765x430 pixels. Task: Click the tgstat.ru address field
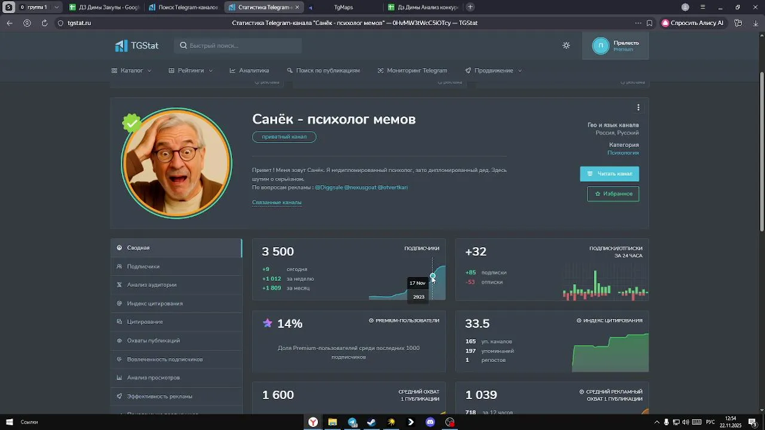(79, 23)
